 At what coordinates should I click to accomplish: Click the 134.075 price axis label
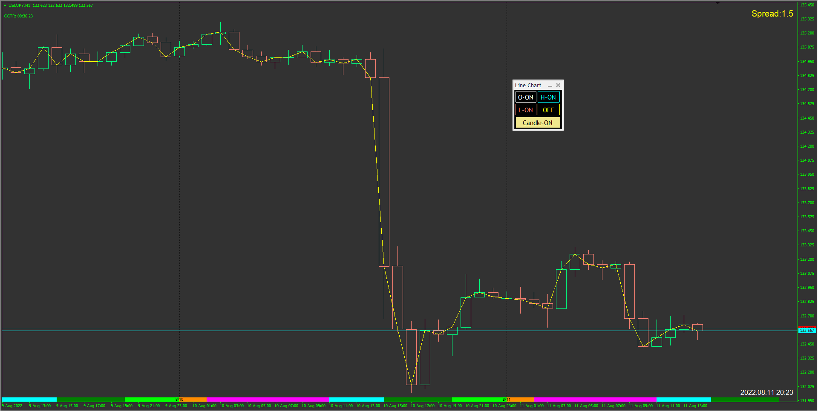click(807, 160)
